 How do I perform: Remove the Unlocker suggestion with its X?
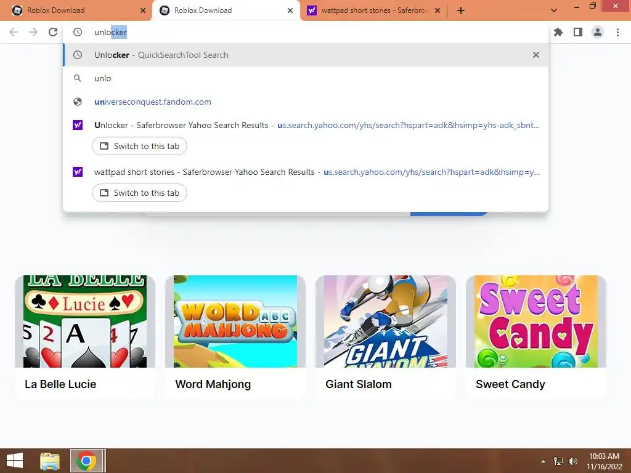(x=536, y=55)
